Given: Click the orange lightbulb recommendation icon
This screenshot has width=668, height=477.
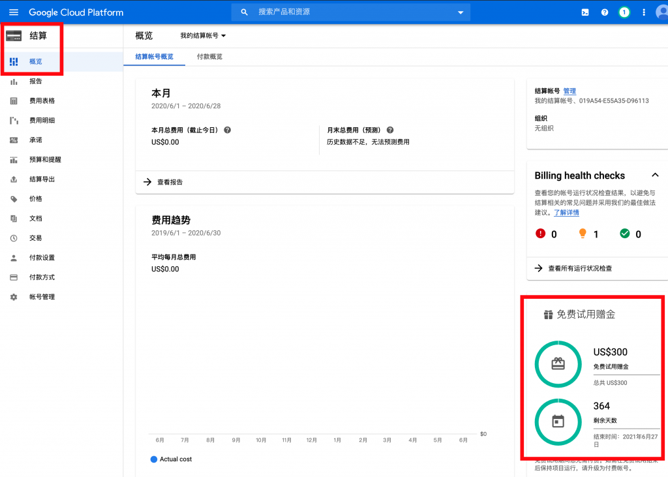Looking at the screenshot, I should click(583, 233).
